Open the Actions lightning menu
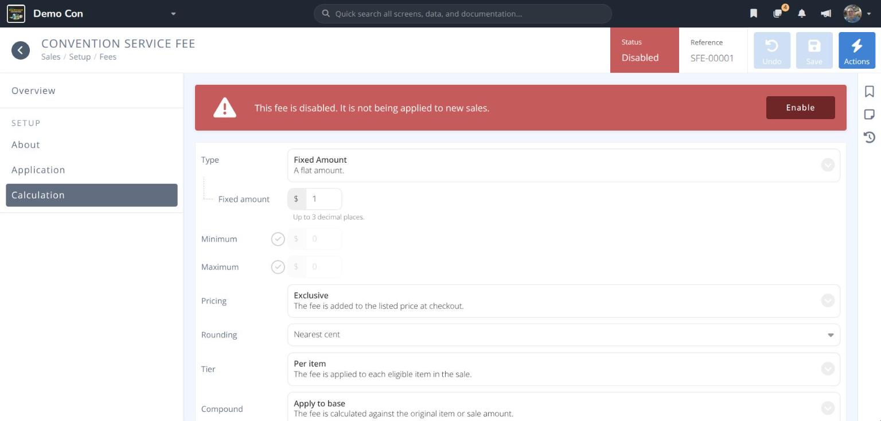Screen dimensions: 881x421 coord(857,50)
